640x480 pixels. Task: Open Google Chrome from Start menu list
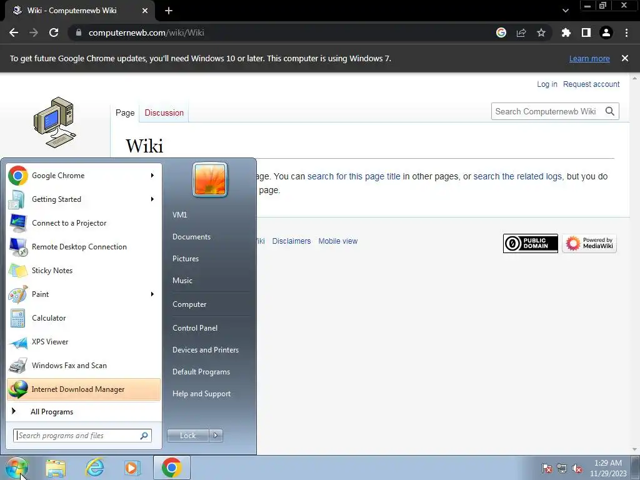pyautogui.click(x=84, y=176)
